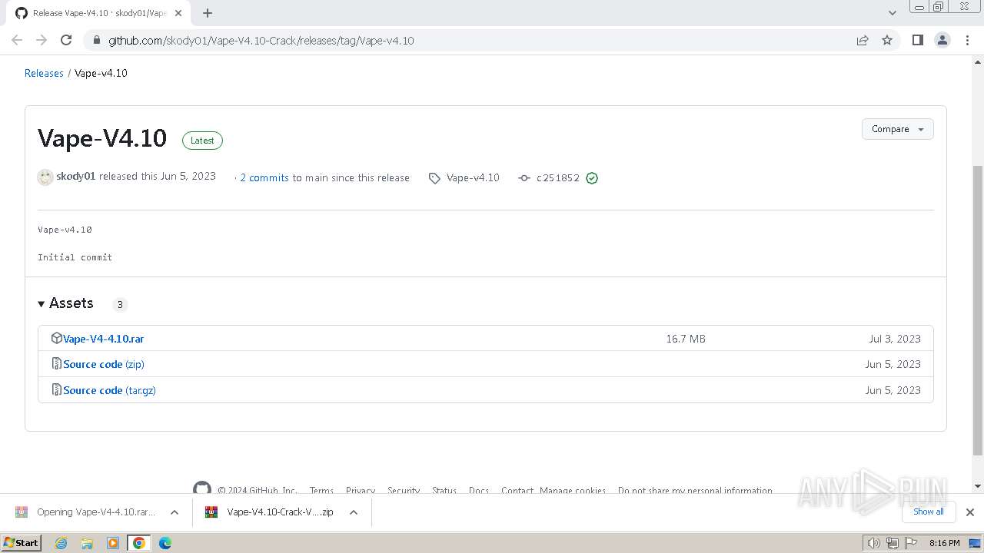
Task: Open the skody01 user profile link
Action: 75,177
